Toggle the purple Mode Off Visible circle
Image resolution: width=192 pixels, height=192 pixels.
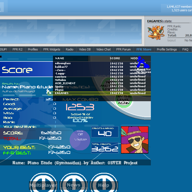tap(80, 139)
